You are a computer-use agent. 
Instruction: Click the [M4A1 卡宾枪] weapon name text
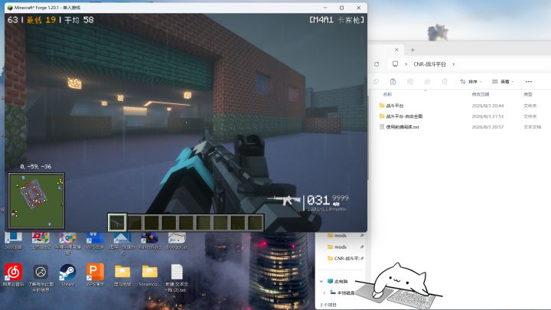pos(337,20)
